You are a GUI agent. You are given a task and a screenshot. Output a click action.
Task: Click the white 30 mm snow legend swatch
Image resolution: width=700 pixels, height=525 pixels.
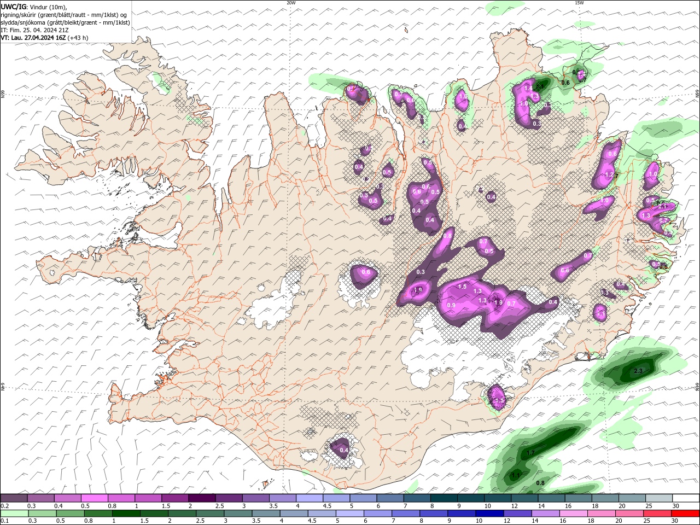coord(685,498)
